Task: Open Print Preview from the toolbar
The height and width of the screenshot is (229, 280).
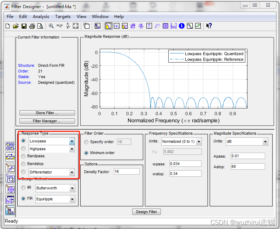Action: coord(40,26)
